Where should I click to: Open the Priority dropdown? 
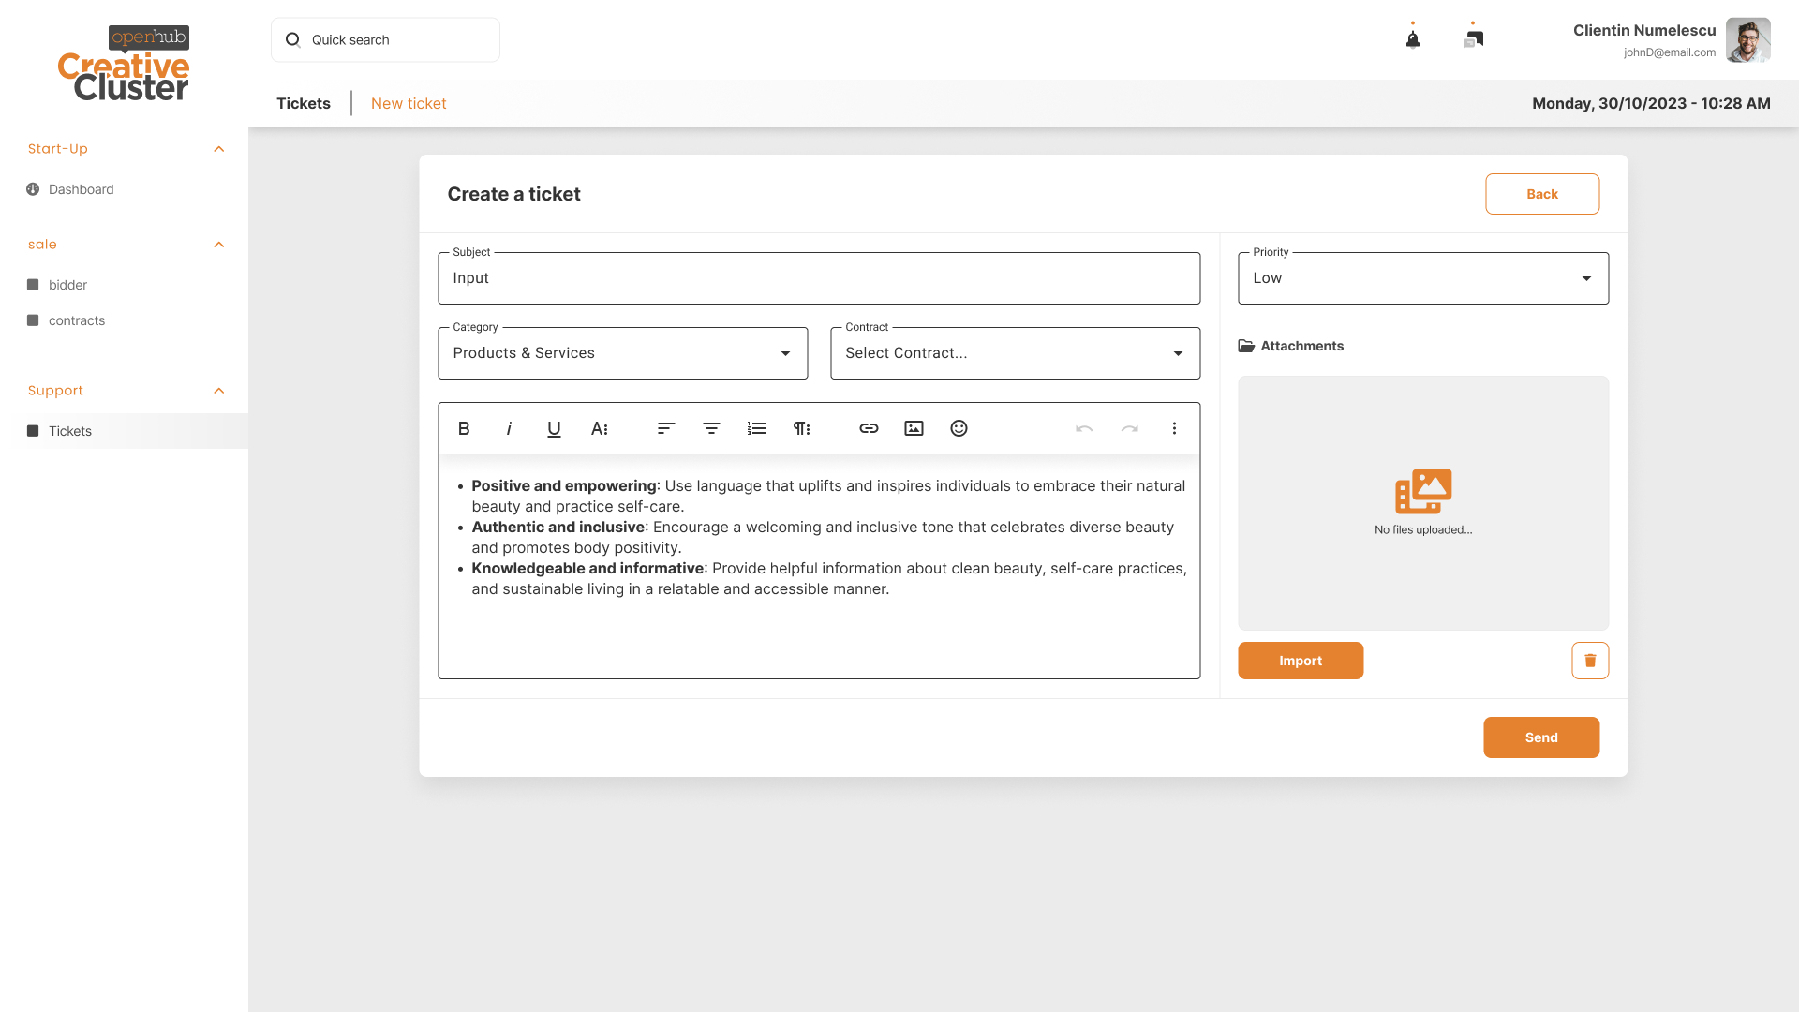(1422, 278)
